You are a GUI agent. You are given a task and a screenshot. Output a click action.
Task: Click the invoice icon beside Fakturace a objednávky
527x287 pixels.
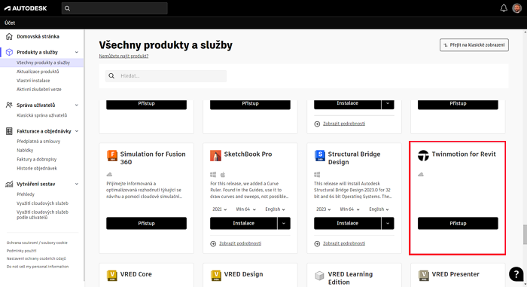[x=9, y=131]
